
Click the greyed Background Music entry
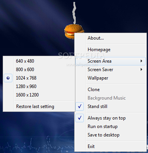coord(110,98)
